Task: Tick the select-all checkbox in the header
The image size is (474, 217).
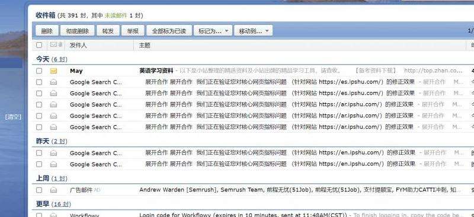Action: pyautogui.click(x=39, y=45)
